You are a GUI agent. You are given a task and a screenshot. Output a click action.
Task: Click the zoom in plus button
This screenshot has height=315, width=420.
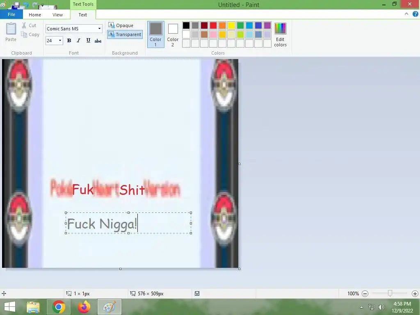tap(415, 294)
